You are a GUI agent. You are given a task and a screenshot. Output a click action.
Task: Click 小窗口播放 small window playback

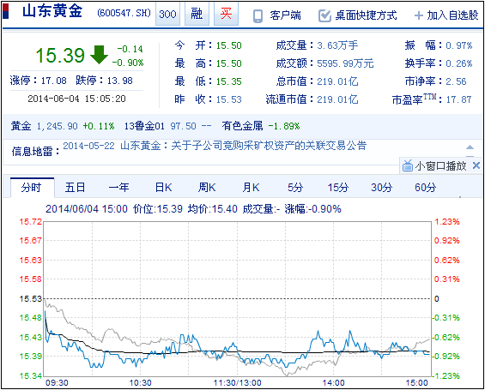point(440,166)
